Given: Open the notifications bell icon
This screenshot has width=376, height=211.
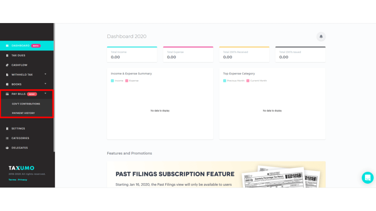Looking at the screenshot, I should 321,37.
